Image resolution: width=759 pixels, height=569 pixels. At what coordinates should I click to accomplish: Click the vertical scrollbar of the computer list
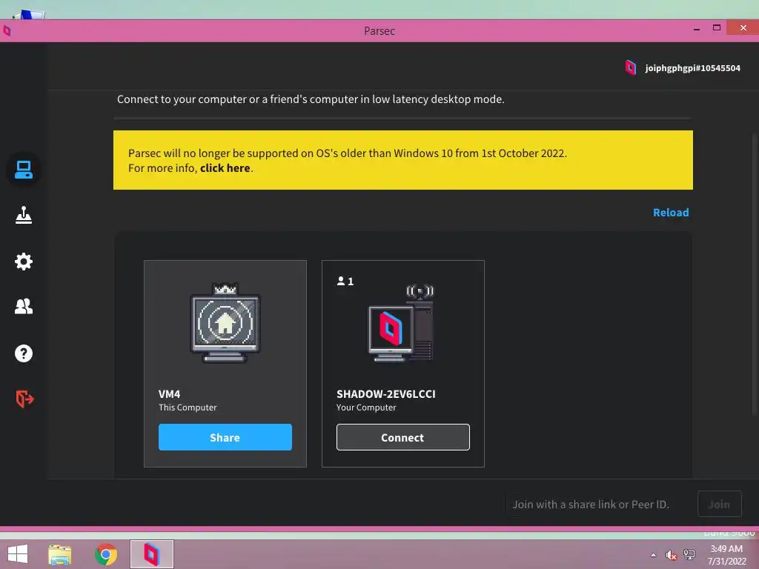(x=755, y=276)
